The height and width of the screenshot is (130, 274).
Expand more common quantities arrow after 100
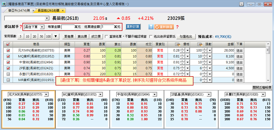click(x=56, y=36)
